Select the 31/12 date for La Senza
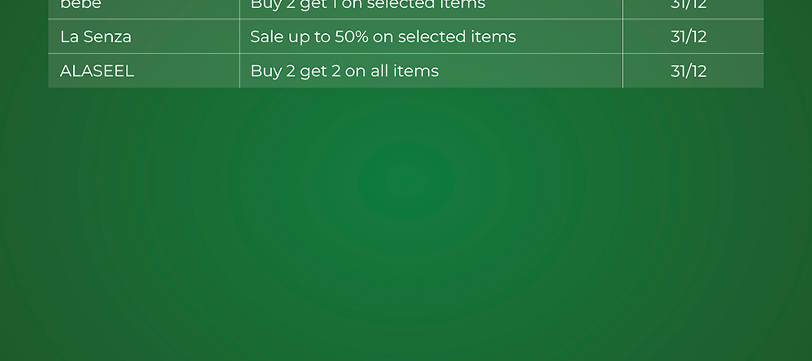 [688, 37]
